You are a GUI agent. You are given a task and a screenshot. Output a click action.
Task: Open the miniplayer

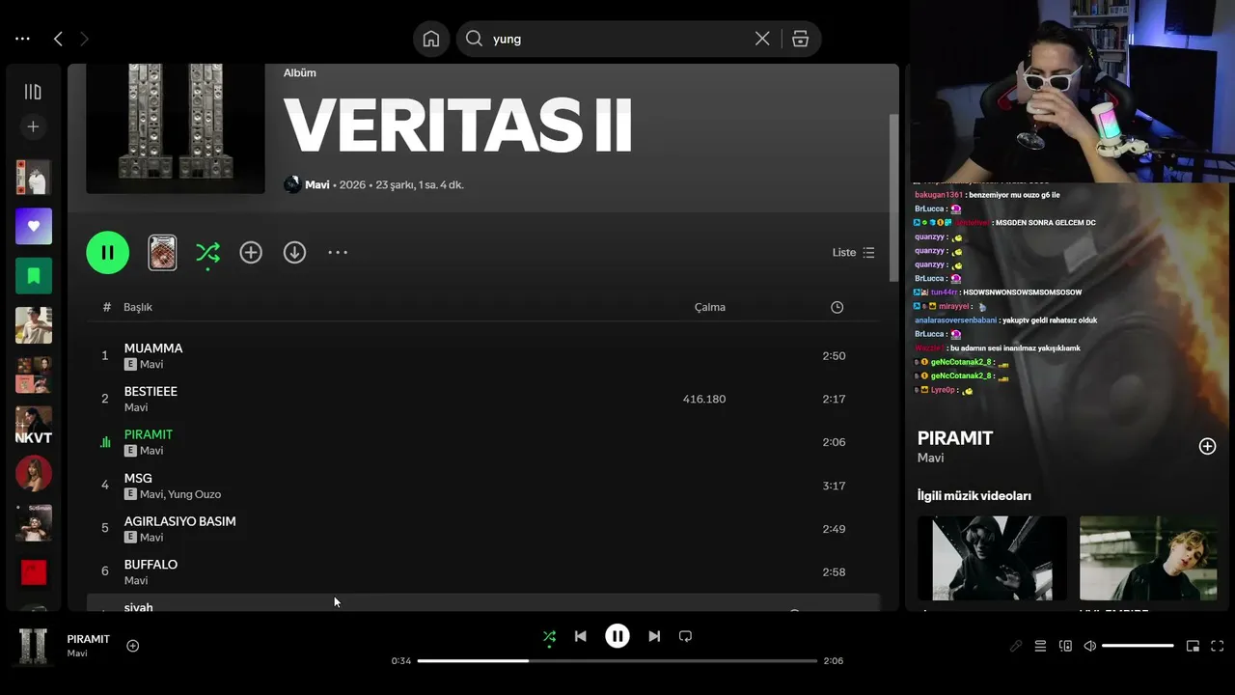pyautogui.click(x=1193, y=646)
